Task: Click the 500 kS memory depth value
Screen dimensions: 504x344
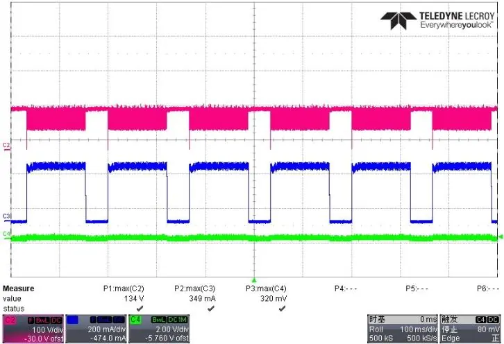Action: pos(381,338)
